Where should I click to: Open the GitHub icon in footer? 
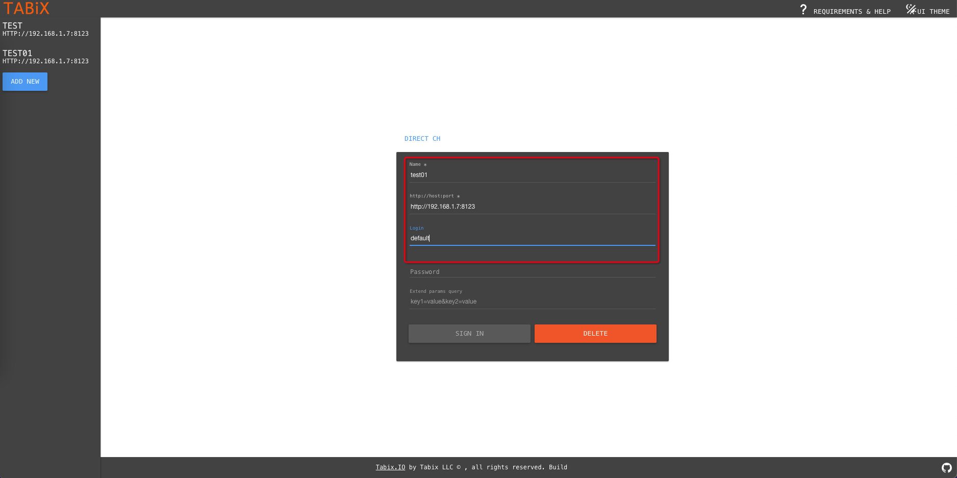[946, 468]
